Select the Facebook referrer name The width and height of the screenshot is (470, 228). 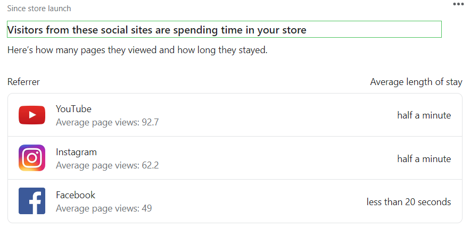(76, 195)
